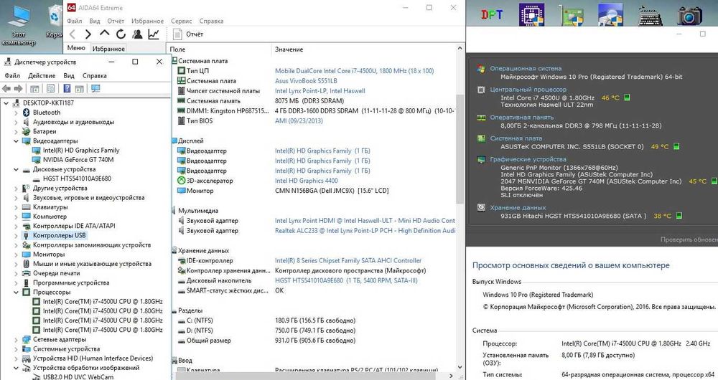Viewport: 718px width, 380px height.
Task: Open DPT desktop shortcut icon
Action: [492, 14]
